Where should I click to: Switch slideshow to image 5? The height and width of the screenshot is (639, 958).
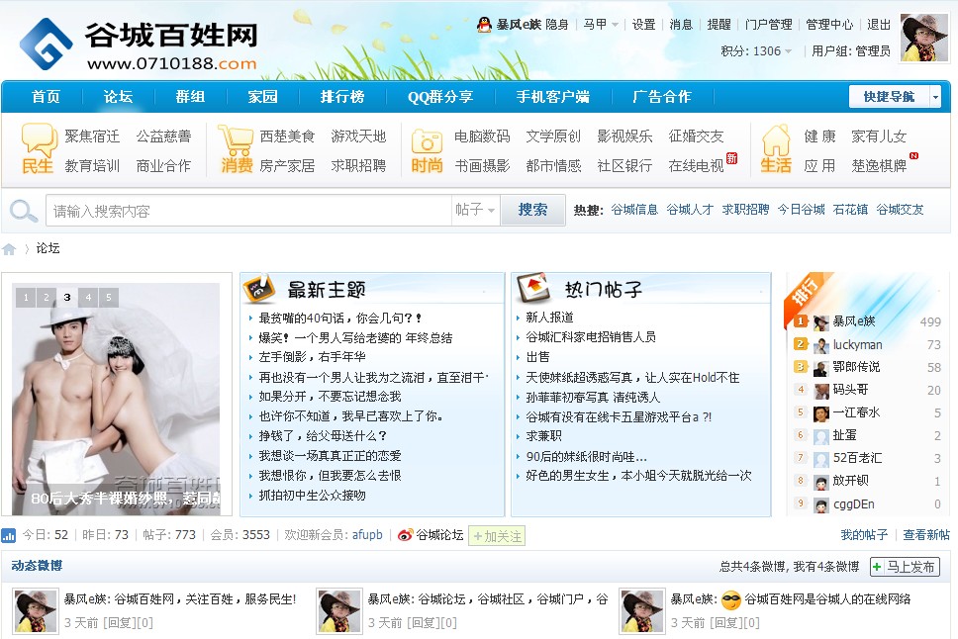[109, 298]
